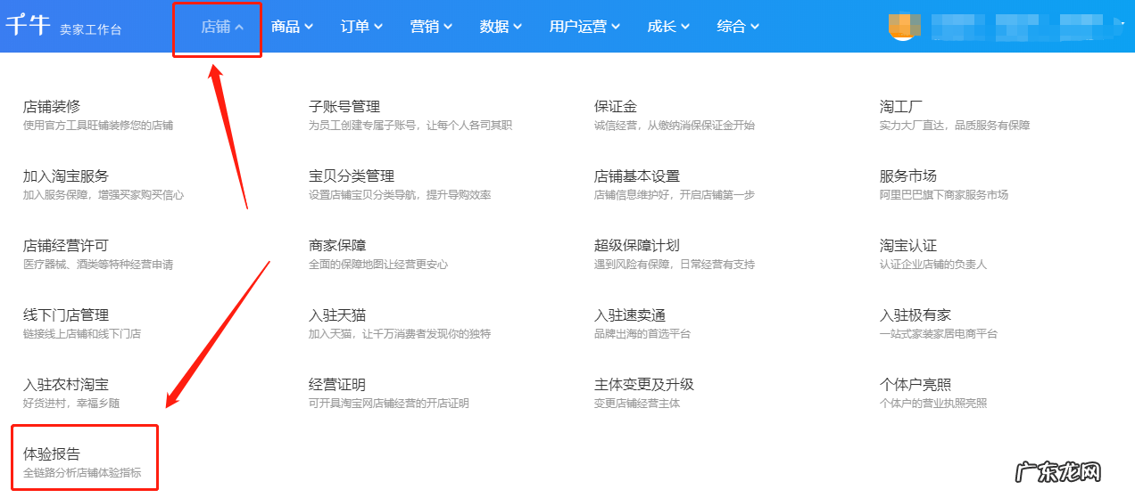The width and height of the screenshot is (1135, 498).
Task: Select 入驻极有家 link
Action: coord(915,314)
